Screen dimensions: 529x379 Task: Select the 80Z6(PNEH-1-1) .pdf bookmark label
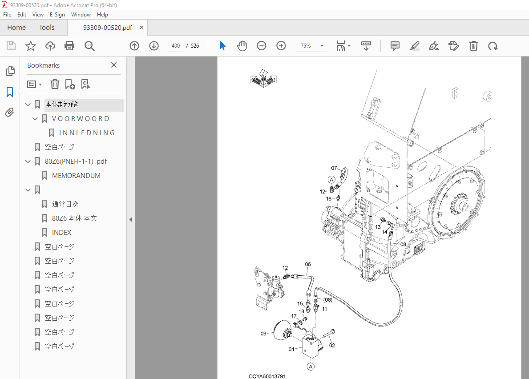[76, 161]
